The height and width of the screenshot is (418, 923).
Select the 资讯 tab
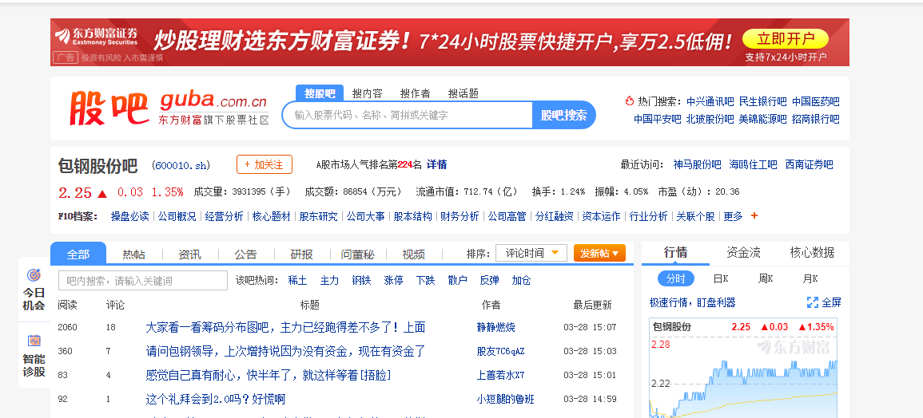tap(189, 254)
